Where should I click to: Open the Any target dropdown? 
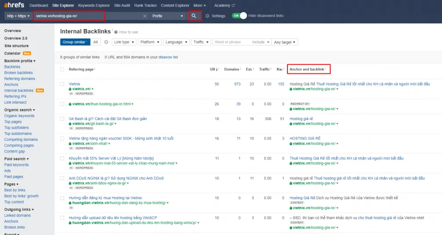pos(285,42)
